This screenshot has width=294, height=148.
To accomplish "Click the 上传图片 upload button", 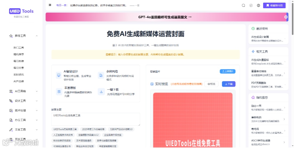I will coord(227,71).
